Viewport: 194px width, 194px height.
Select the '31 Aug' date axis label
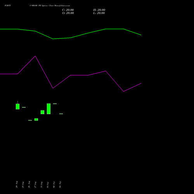pyautogui.click(x=42, y=185)
